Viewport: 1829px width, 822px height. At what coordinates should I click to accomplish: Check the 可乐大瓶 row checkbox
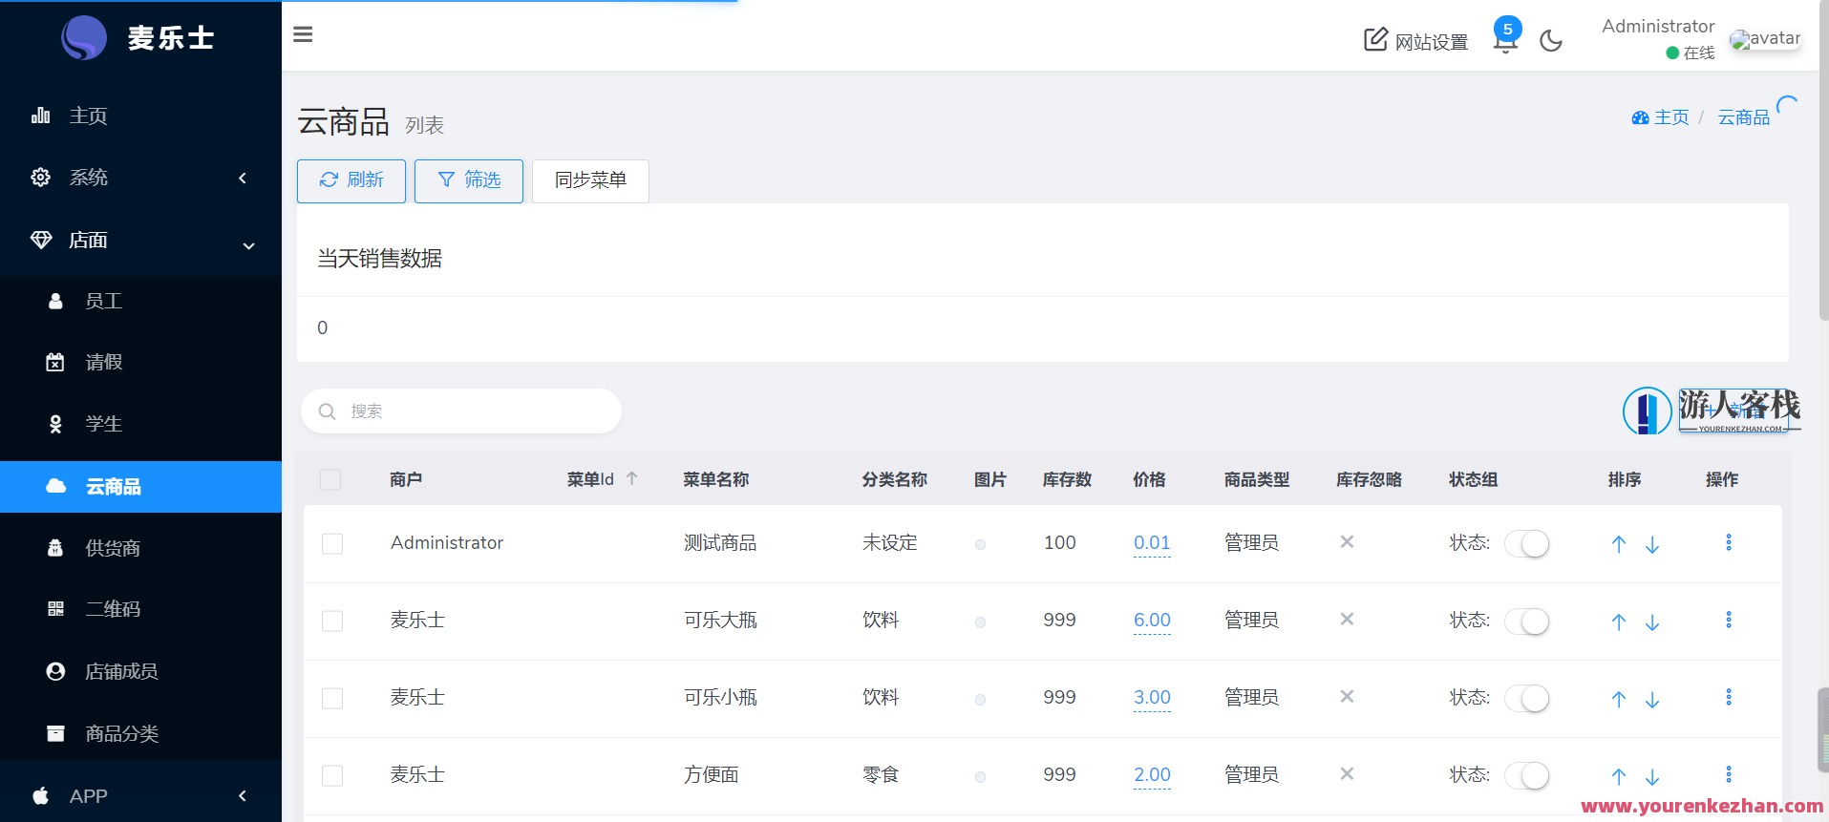332,622
